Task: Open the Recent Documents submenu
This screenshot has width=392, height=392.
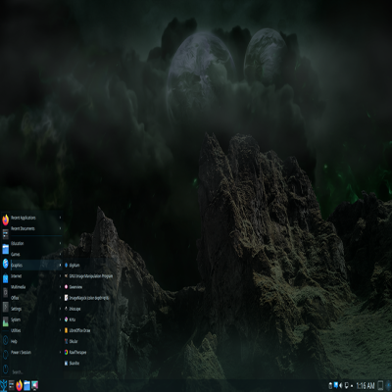Action: pos(36,228)
